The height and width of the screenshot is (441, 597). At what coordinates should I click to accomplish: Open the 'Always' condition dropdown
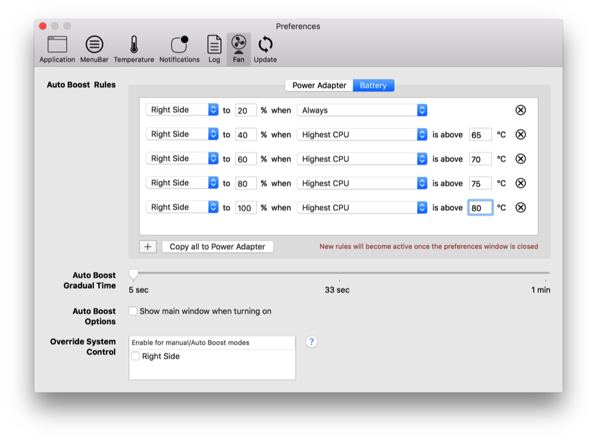(362, 110)
